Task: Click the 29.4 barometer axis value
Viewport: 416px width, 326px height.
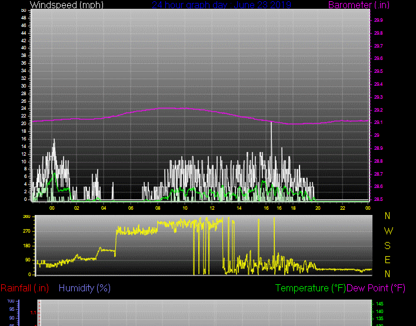Action: point(378,84)
